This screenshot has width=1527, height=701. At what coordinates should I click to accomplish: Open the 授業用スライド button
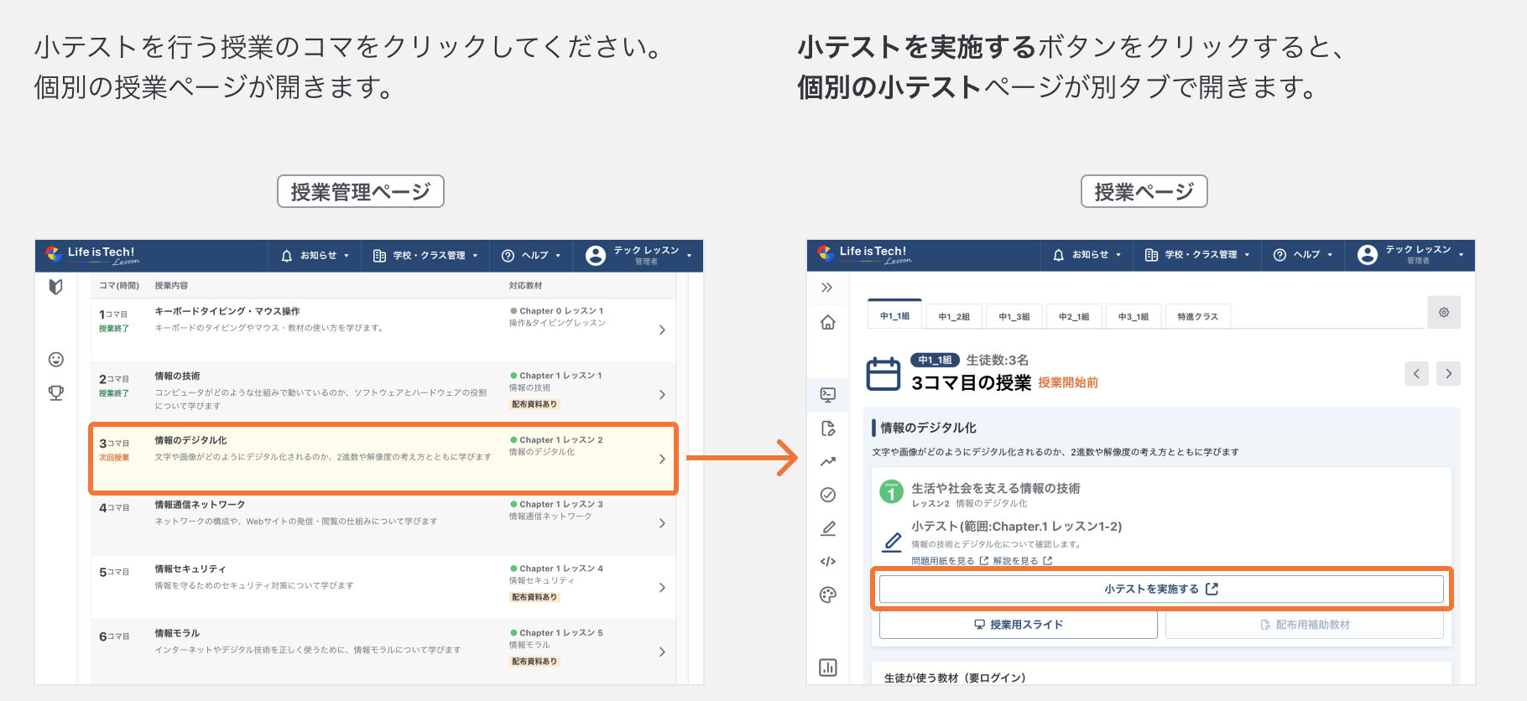pos(1019,625)
